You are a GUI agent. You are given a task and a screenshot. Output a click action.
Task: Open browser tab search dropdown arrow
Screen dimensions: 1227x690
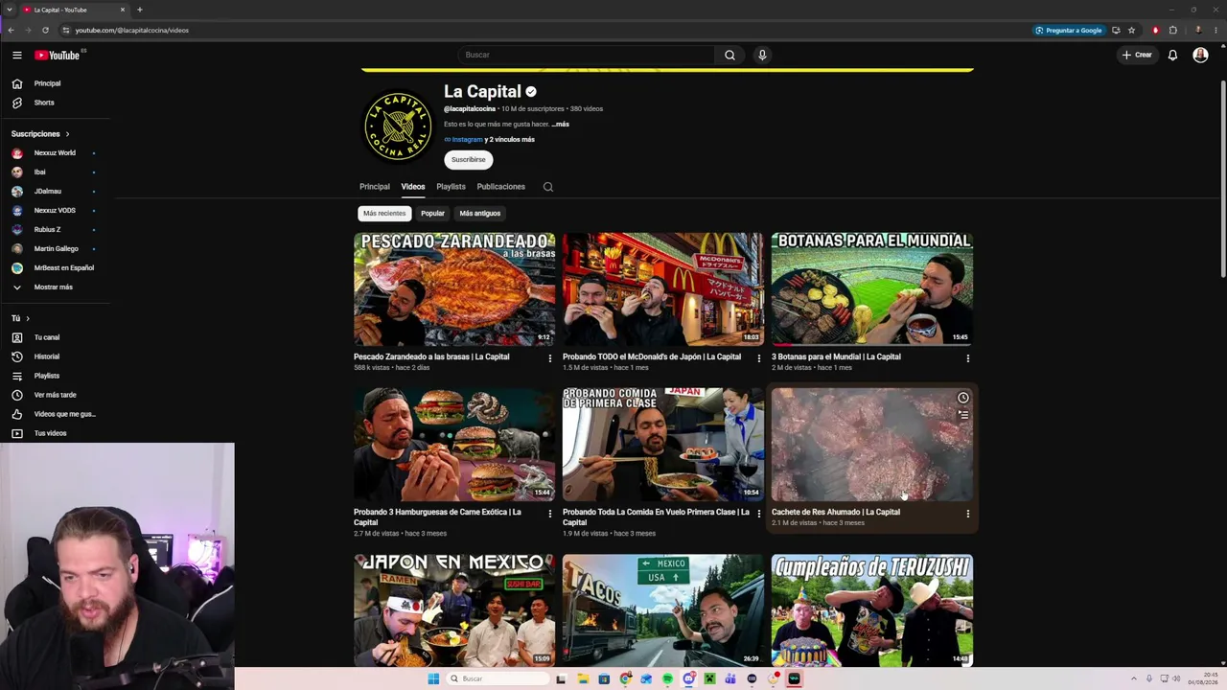[x=10, y=10]
